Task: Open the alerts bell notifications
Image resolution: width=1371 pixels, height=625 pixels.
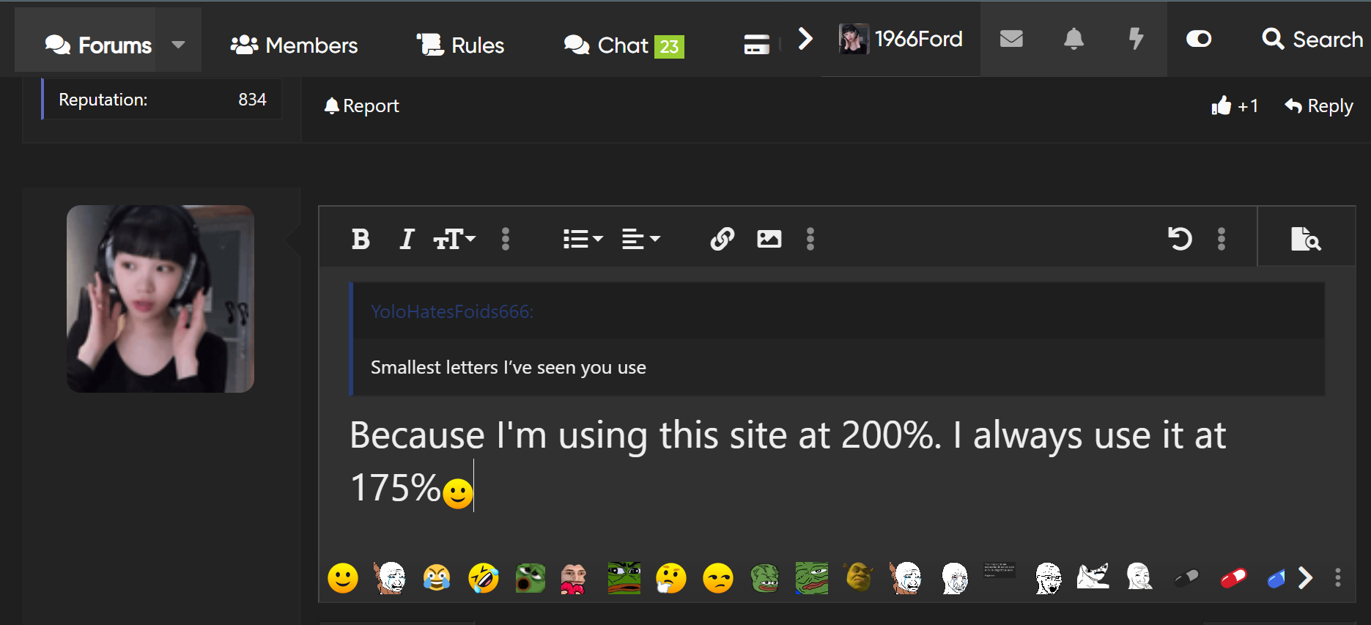Action: (1073, 39)
